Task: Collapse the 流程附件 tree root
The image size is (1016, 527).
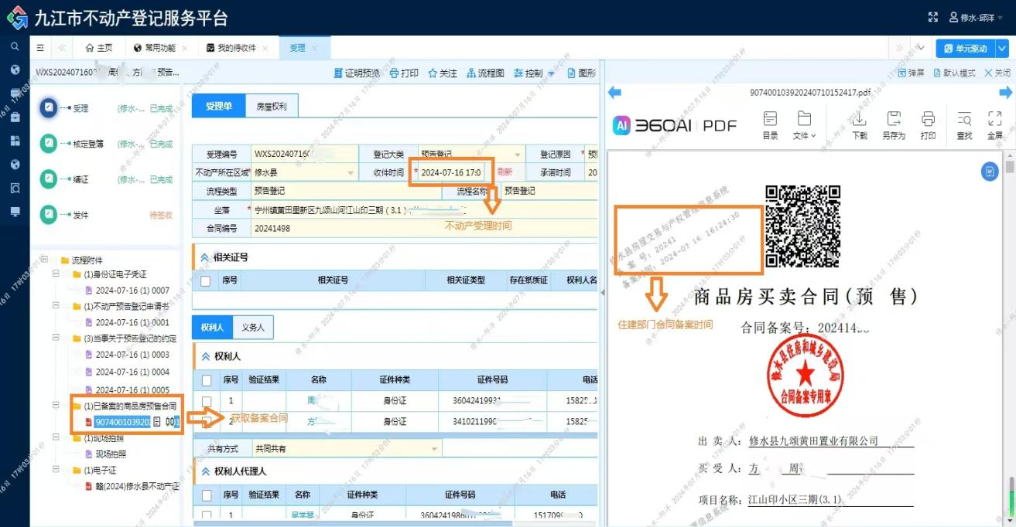Action: (x=44, y=260)
